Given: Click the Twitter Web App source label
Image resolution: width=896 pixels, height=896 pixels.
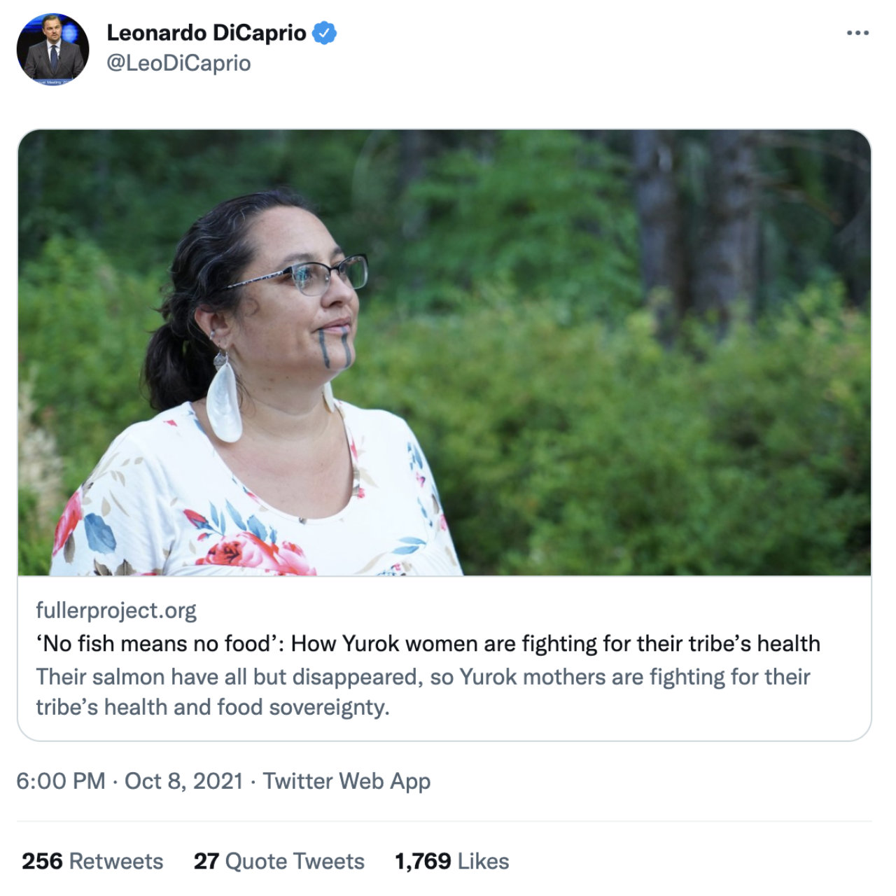Looking at the screenshot, I should pos(346,781).
